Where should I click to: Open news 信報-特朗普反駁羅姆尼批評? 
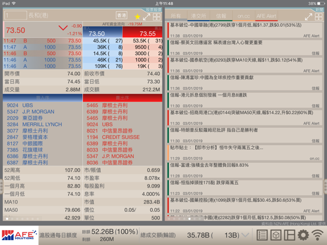click(x=245, y=135)
